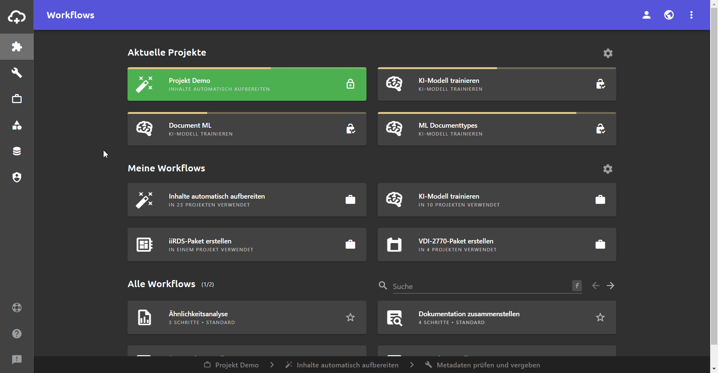Image resolution: width=718 pixels, height=373 pixels.
Task: Click briefcase icon on VDI-2770-Paket erstellen workflow
Action: [x=601, y=245]
